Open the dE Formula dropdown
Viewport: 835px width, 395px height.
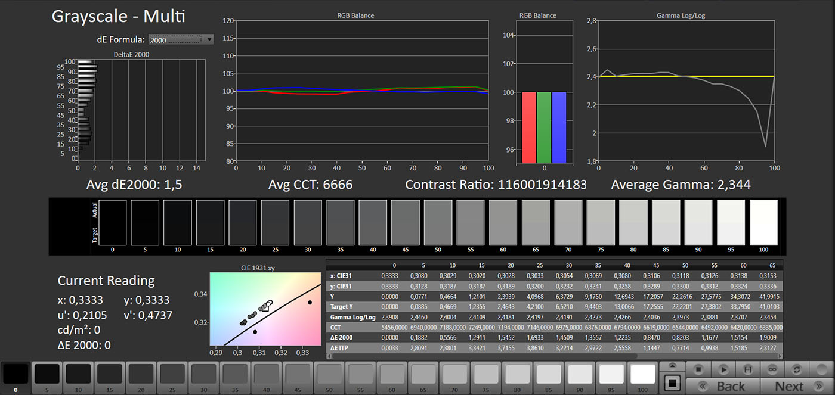coord(181,40)
